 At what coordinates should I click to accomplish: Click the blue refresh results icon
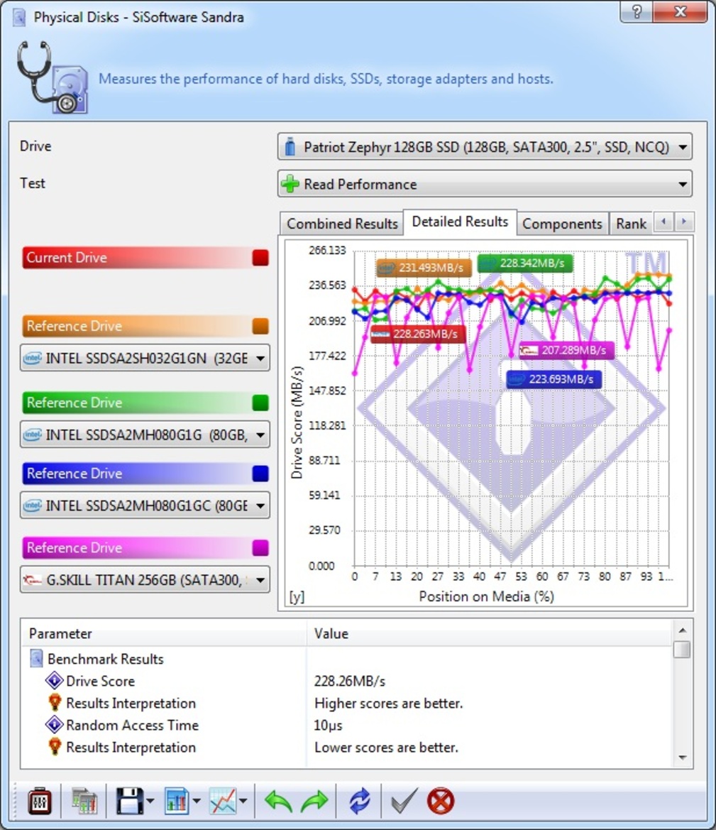tap(360, 802)
